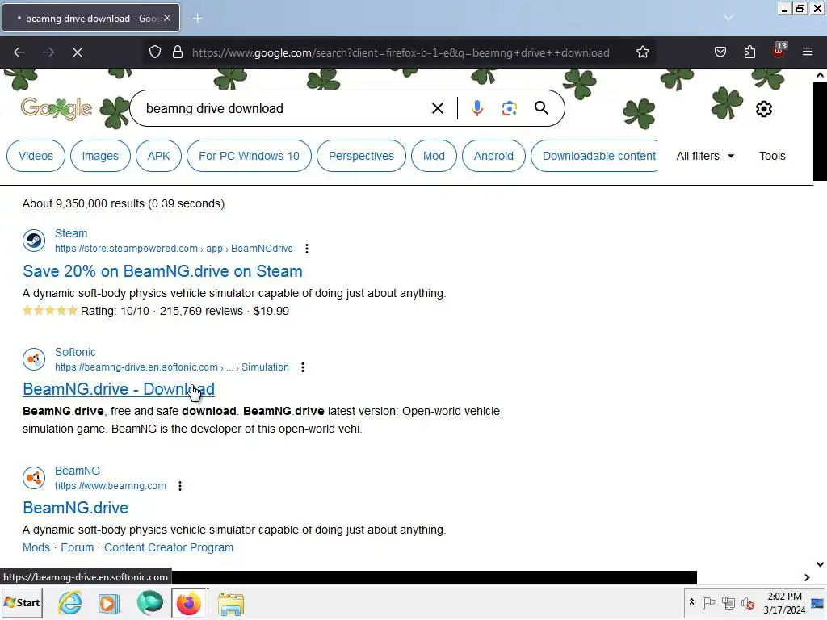The image size is (827, 620).
Task: Open the tracking protection shield icon
Action: pyautogui.click(x=154, y=52)
